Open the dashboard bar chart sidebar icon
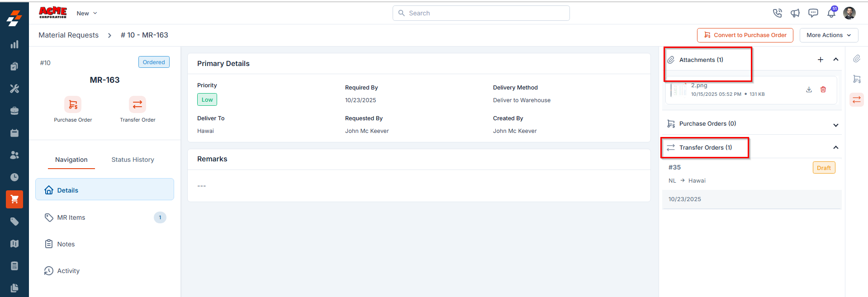 pyautogui.click(x=14, y=44)
